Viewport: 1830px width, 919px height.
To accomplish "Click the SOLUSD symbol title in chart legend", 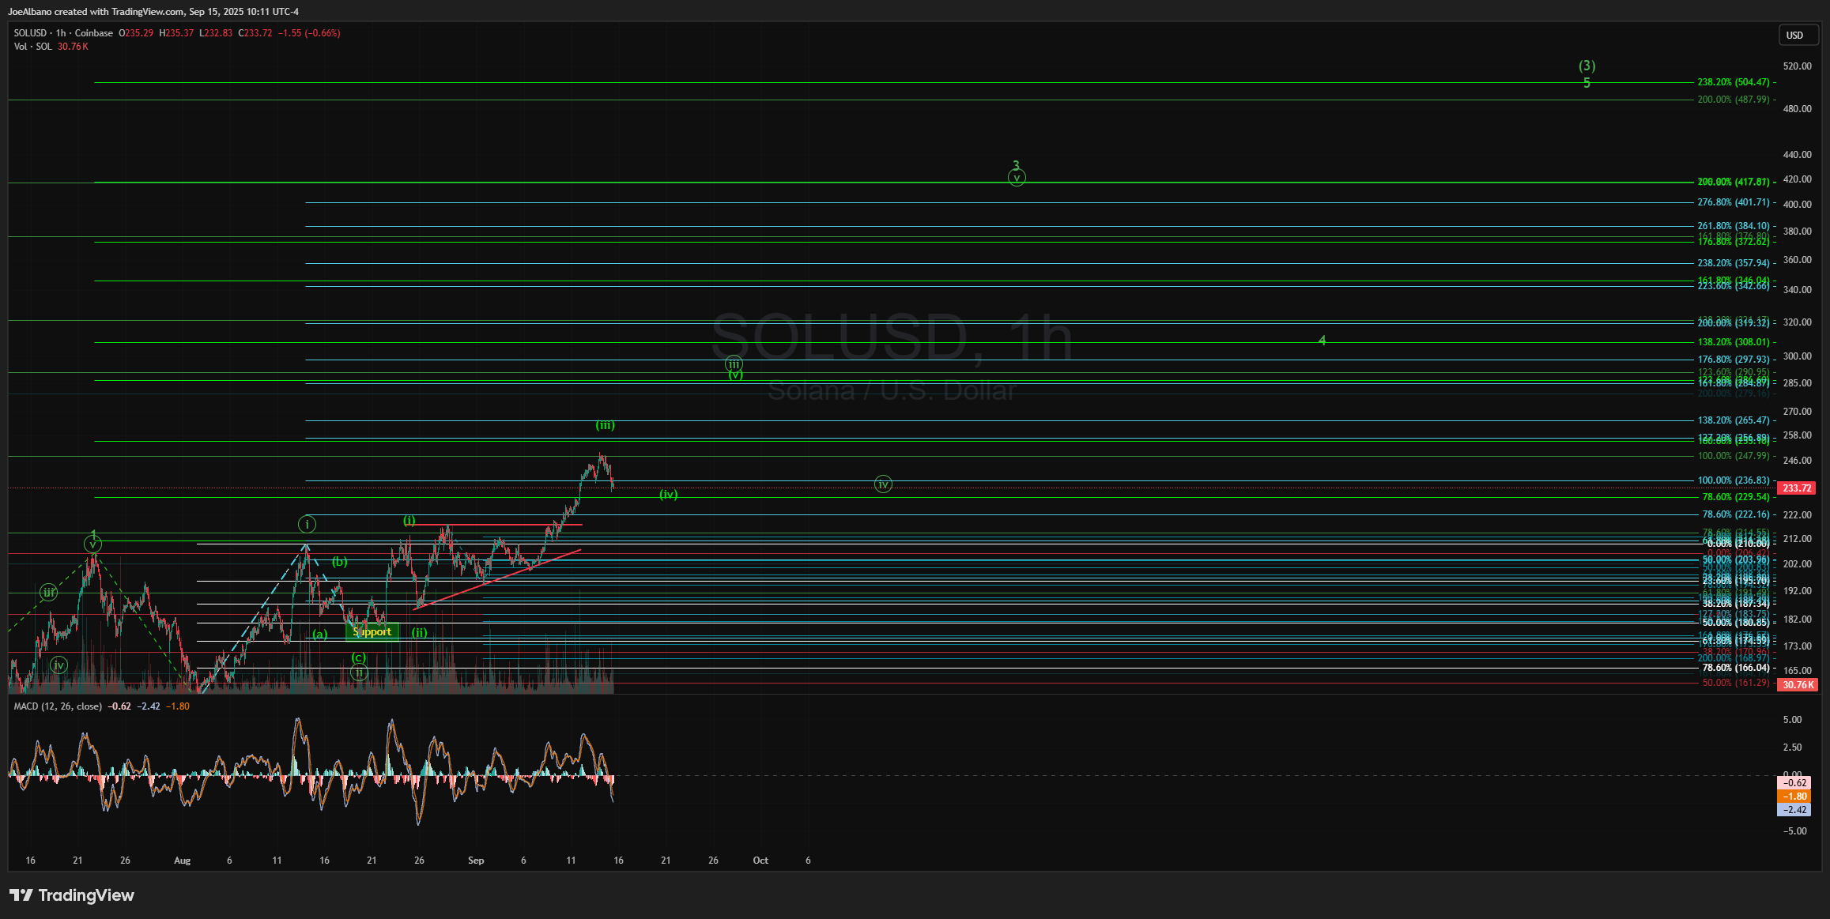I will coord(31,33).
